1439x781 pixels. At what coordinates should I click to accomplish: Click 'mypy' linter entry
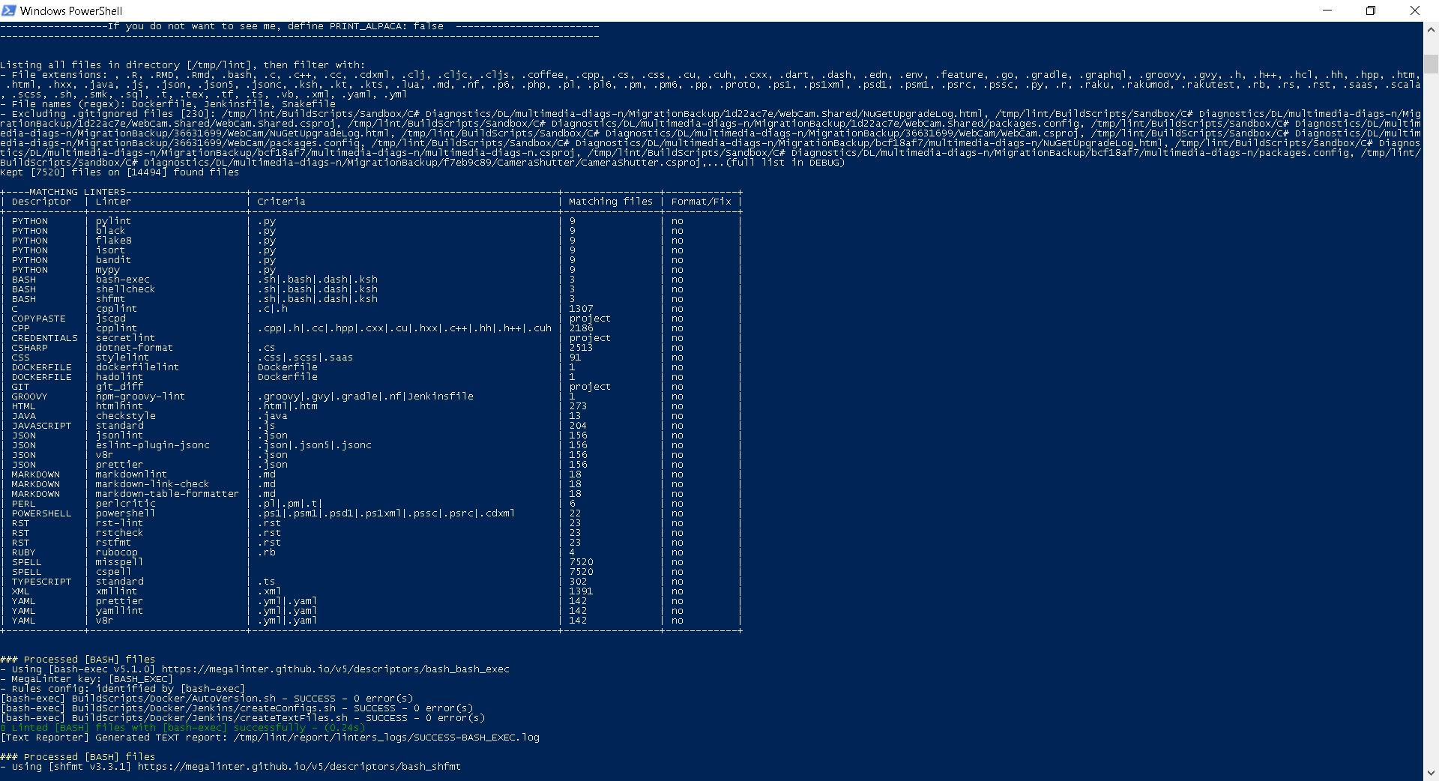[107, 270]
